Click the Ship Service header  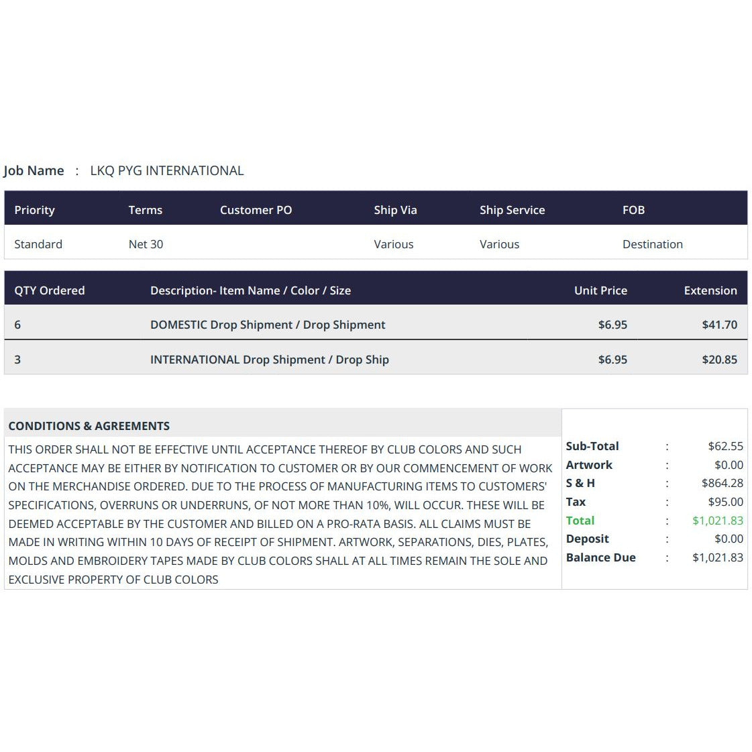(513, 210)
